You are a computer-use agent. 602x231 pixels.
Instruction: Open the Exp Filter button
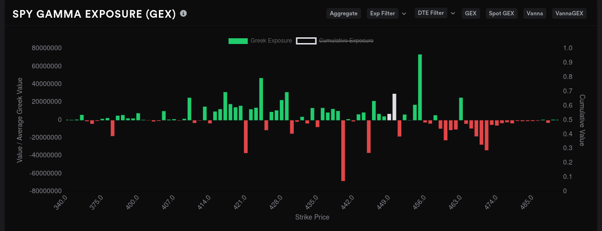click(383, 13)
